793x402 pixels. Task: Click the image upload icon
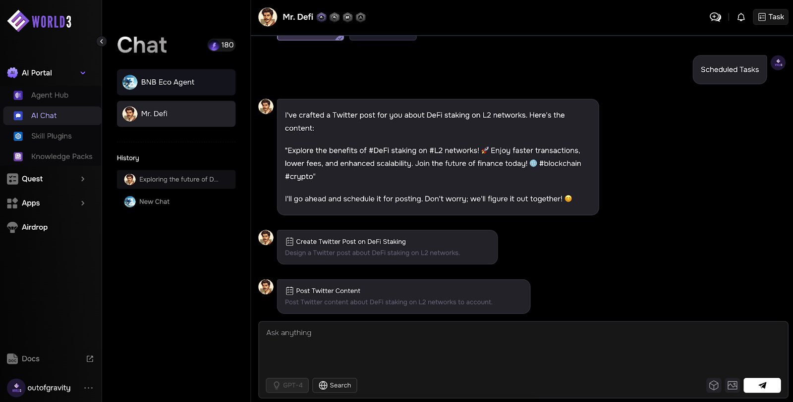point(732,385)
